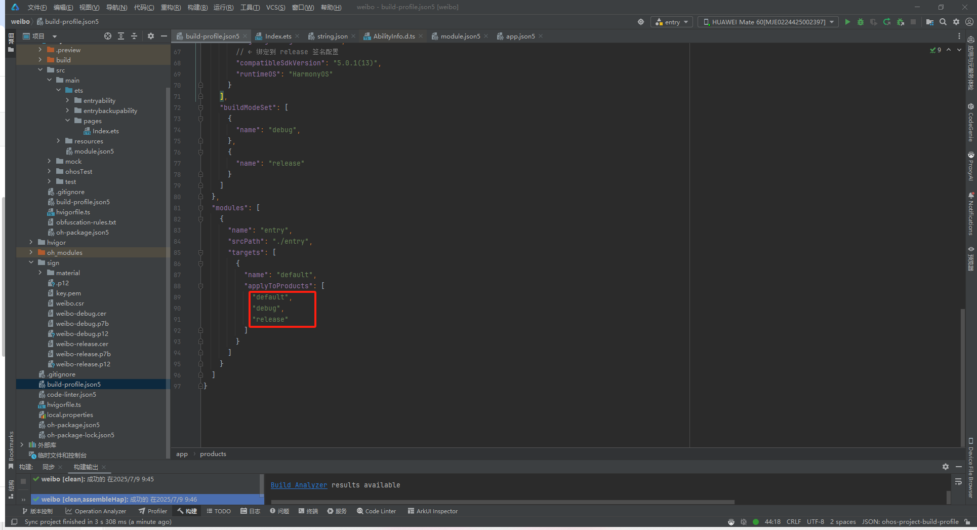The height and width of the screenshot is (530, 977).
Task: Open build panel settings gear
Action: tap(946, 467)
